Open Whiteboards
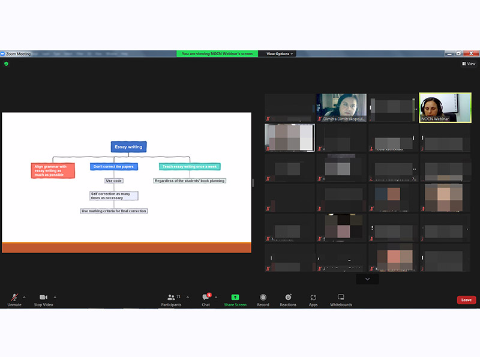Viewport: 480px width, 357px height. [x=341, y=299]
